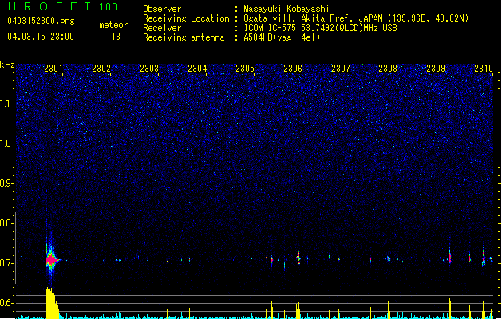Click the 1.0 frequency axis label
This screenshot has width=502, height=319.
click(x=6, y=144)
